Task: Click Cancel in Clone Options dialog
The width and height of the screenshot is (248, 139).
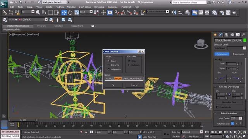Action: pos(134,85)
